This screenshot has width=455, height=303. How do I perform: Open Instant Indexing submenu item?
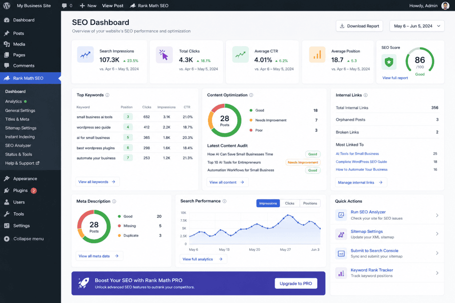pyautogui.click(x=20, y=137)
